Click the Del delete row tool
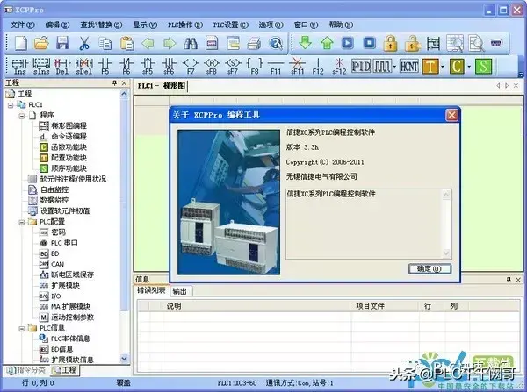This screenshot has width=527, height=392. [x=62, y=67]
